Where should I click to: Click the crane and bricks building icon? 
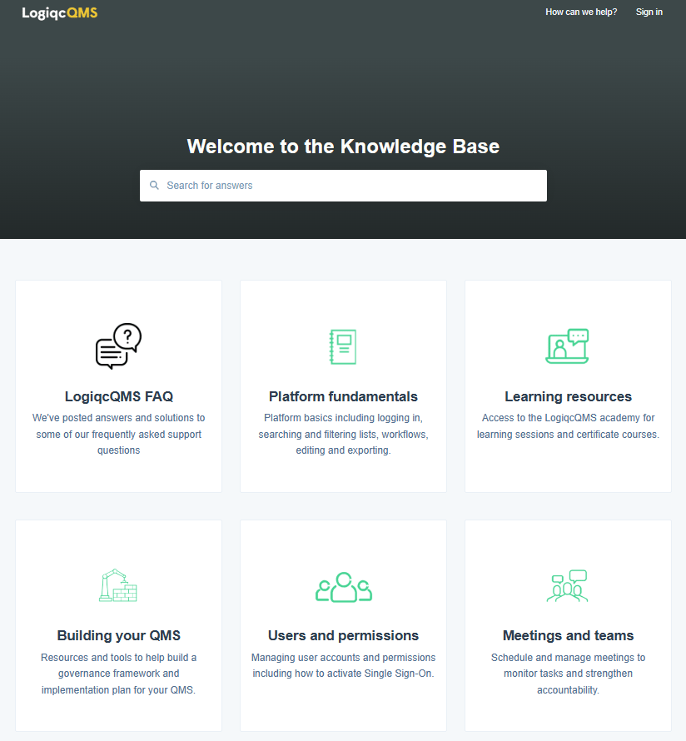[x=118, y=585]
